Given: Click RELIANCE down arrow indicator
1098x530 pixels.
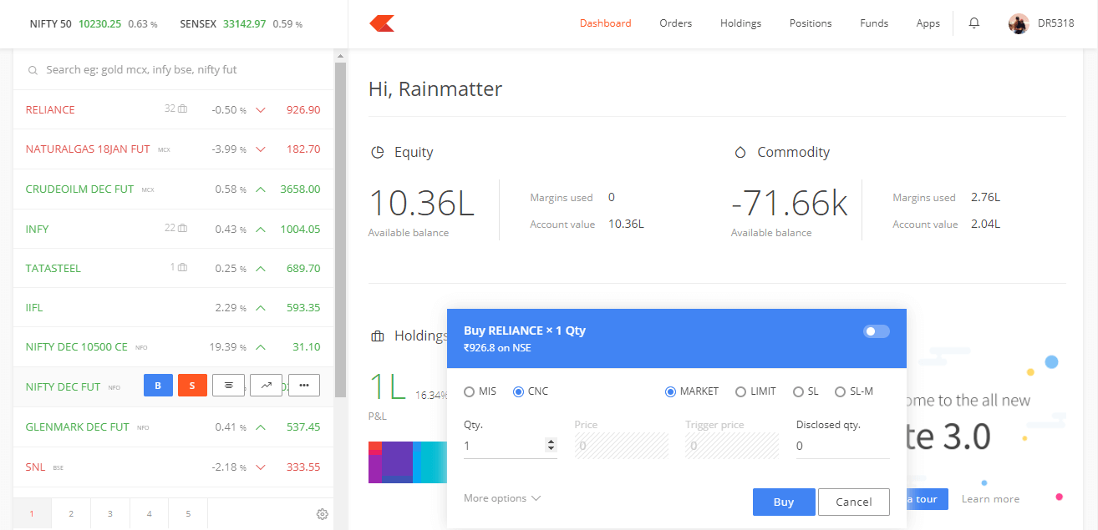Looking at the screenshot, I should 261,110.
